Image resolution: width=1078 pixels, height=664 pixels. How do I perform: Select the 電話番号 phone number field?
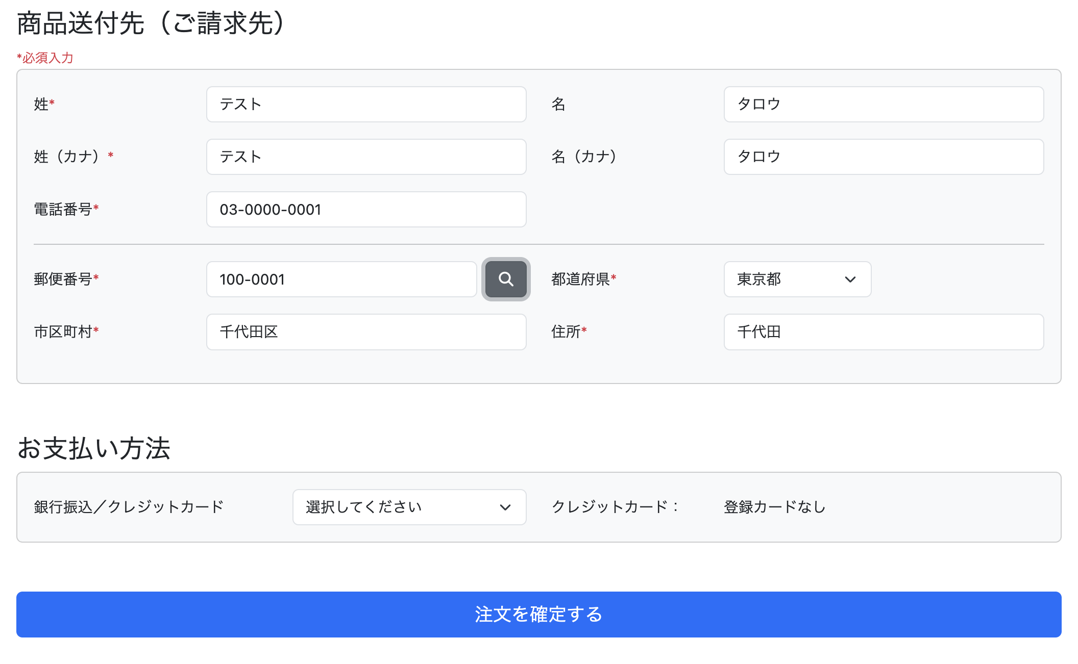(365, 209)
